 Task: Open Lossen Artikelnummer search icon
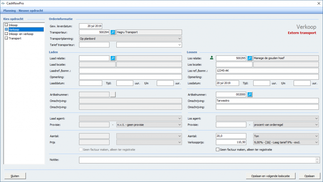point(250,95)
